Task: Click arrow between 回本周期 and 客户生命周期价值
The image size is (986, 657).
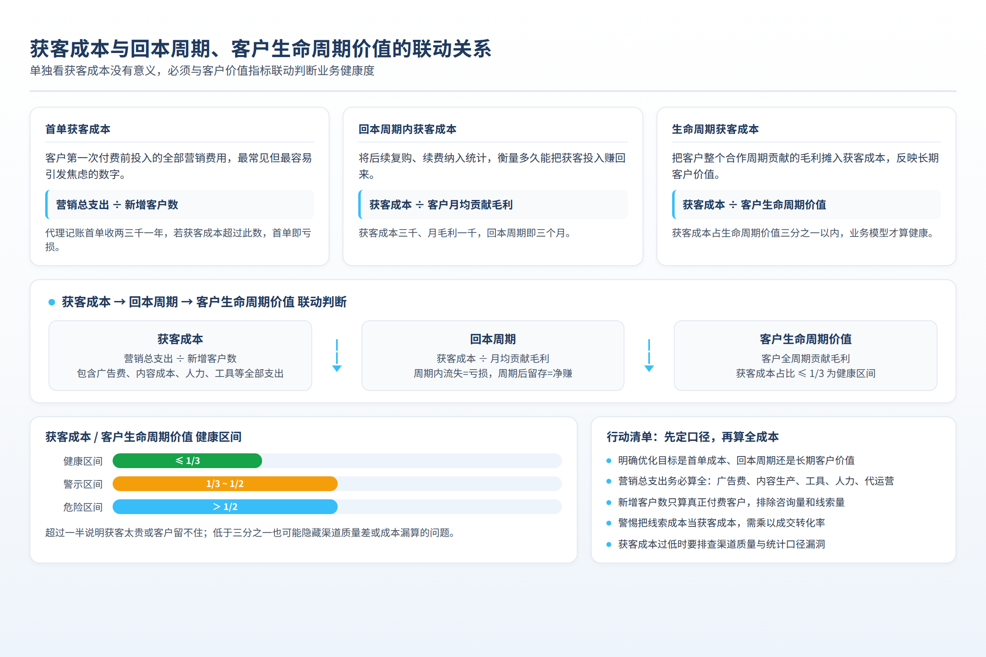Action: pos(649,355)
